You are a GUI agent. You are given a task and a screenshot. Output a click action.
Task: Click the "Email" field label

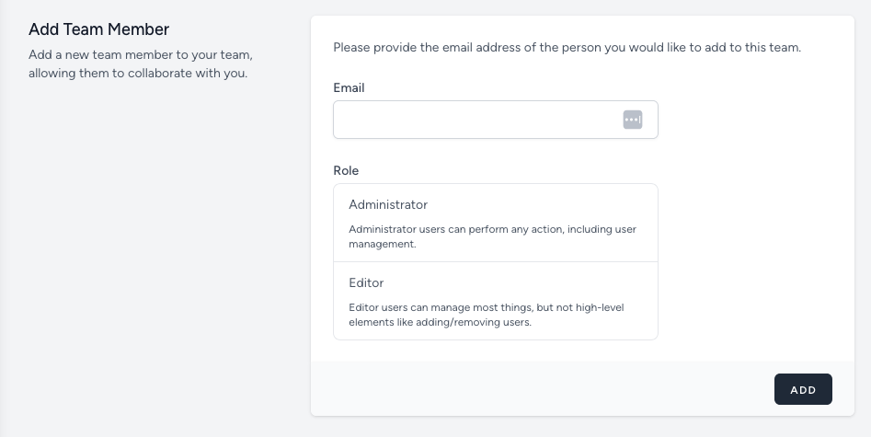[349, 88]
